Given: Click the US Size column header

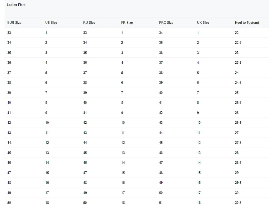Looking at the screenshot, I should (x=51, y=23).
